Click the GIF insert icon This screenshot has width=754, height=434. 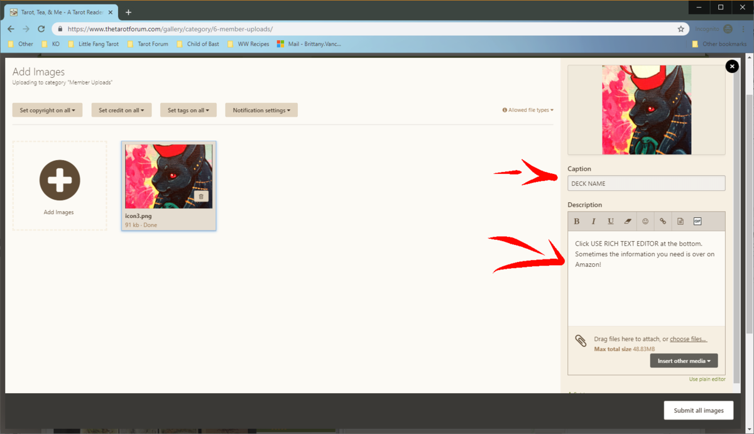pos(697,221)
